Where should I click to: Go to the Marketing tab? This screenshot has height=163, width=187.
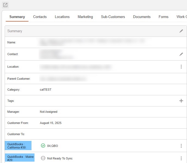[85, 17]
